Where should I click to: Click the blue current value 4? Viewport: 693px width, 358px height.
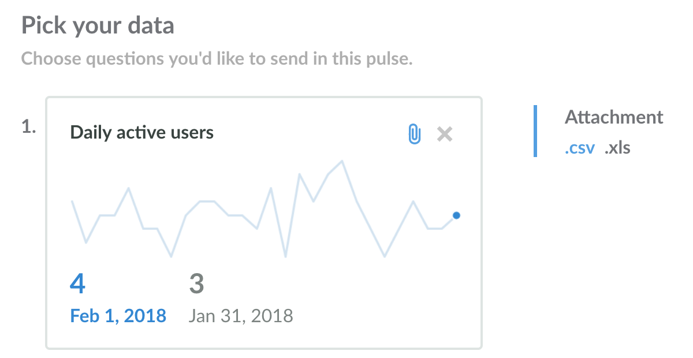pyautogui.click(x=77, y=284)
